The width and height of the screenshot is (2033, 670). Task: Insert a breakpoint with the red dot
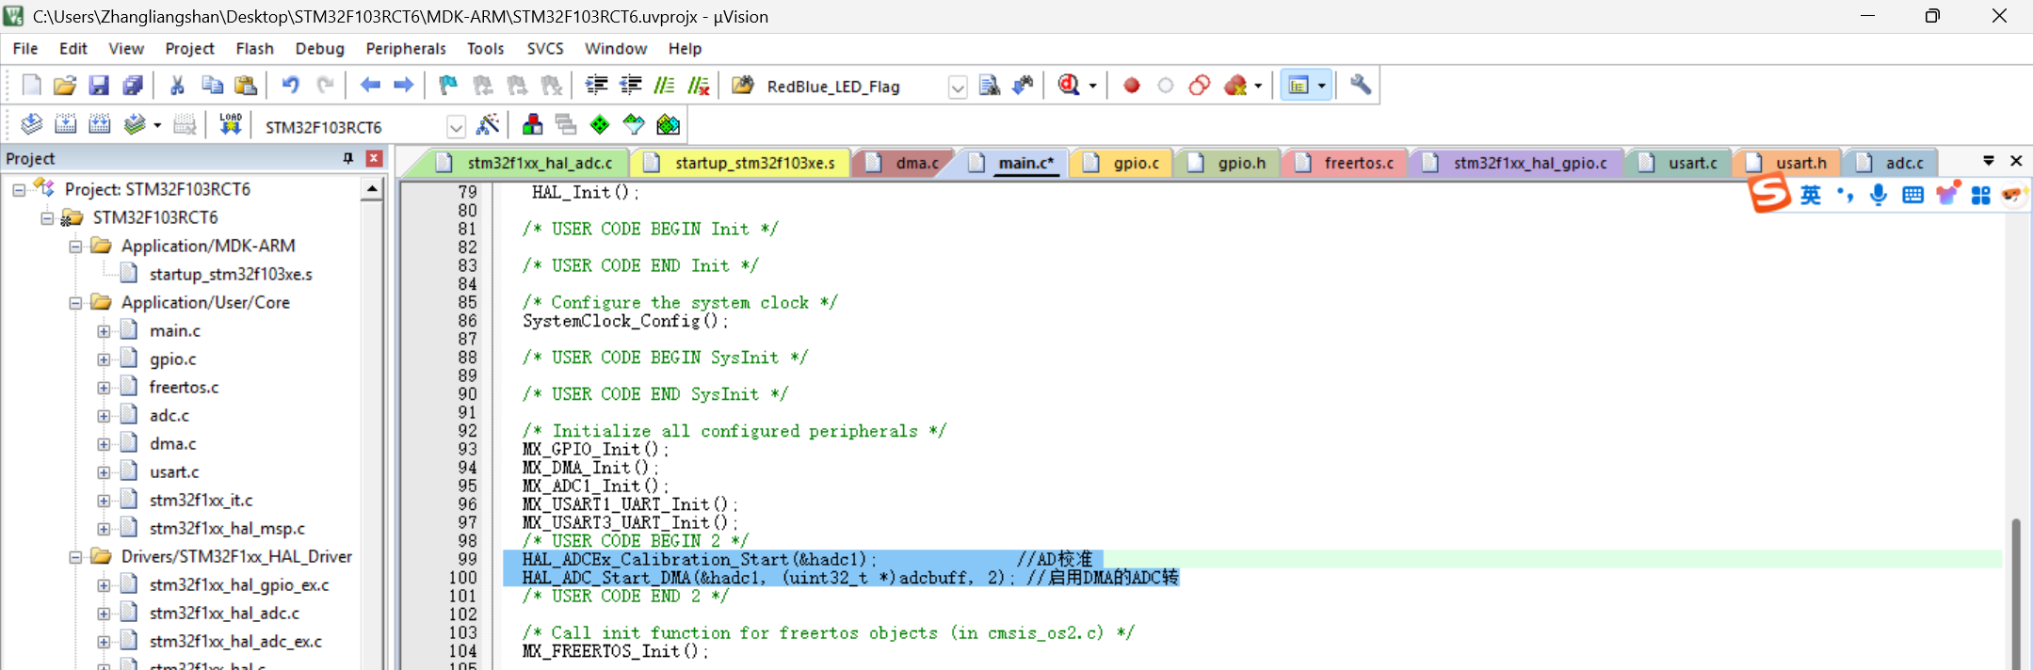point(1132,86)
